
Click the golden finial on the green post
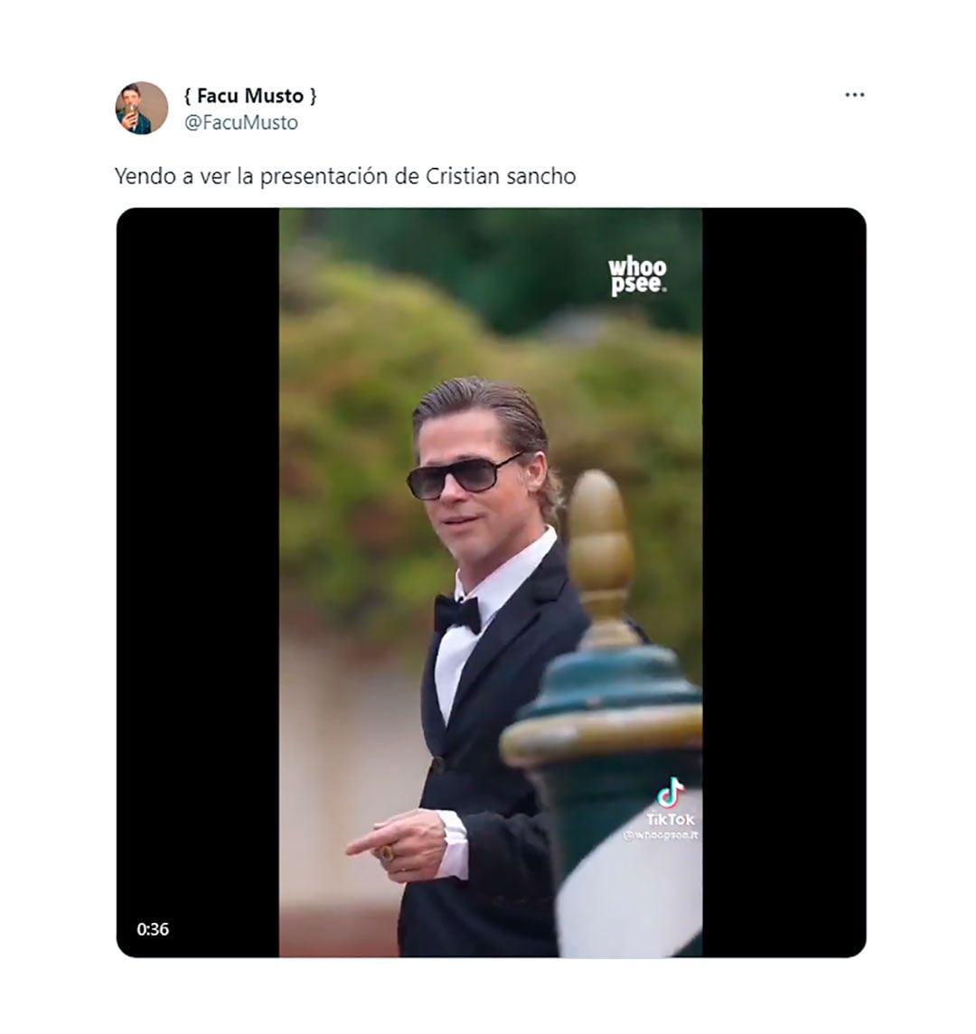pyautogui.click(x=598, y=542)
